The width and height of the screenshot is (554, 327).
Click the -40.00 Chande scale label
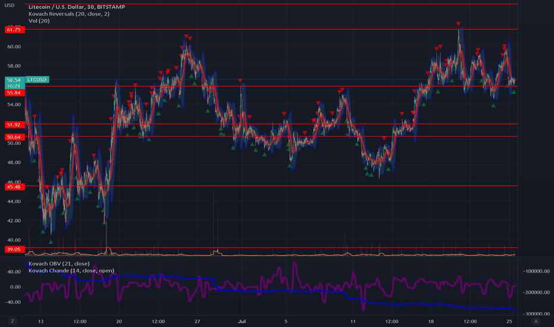(x=12, y=302)
